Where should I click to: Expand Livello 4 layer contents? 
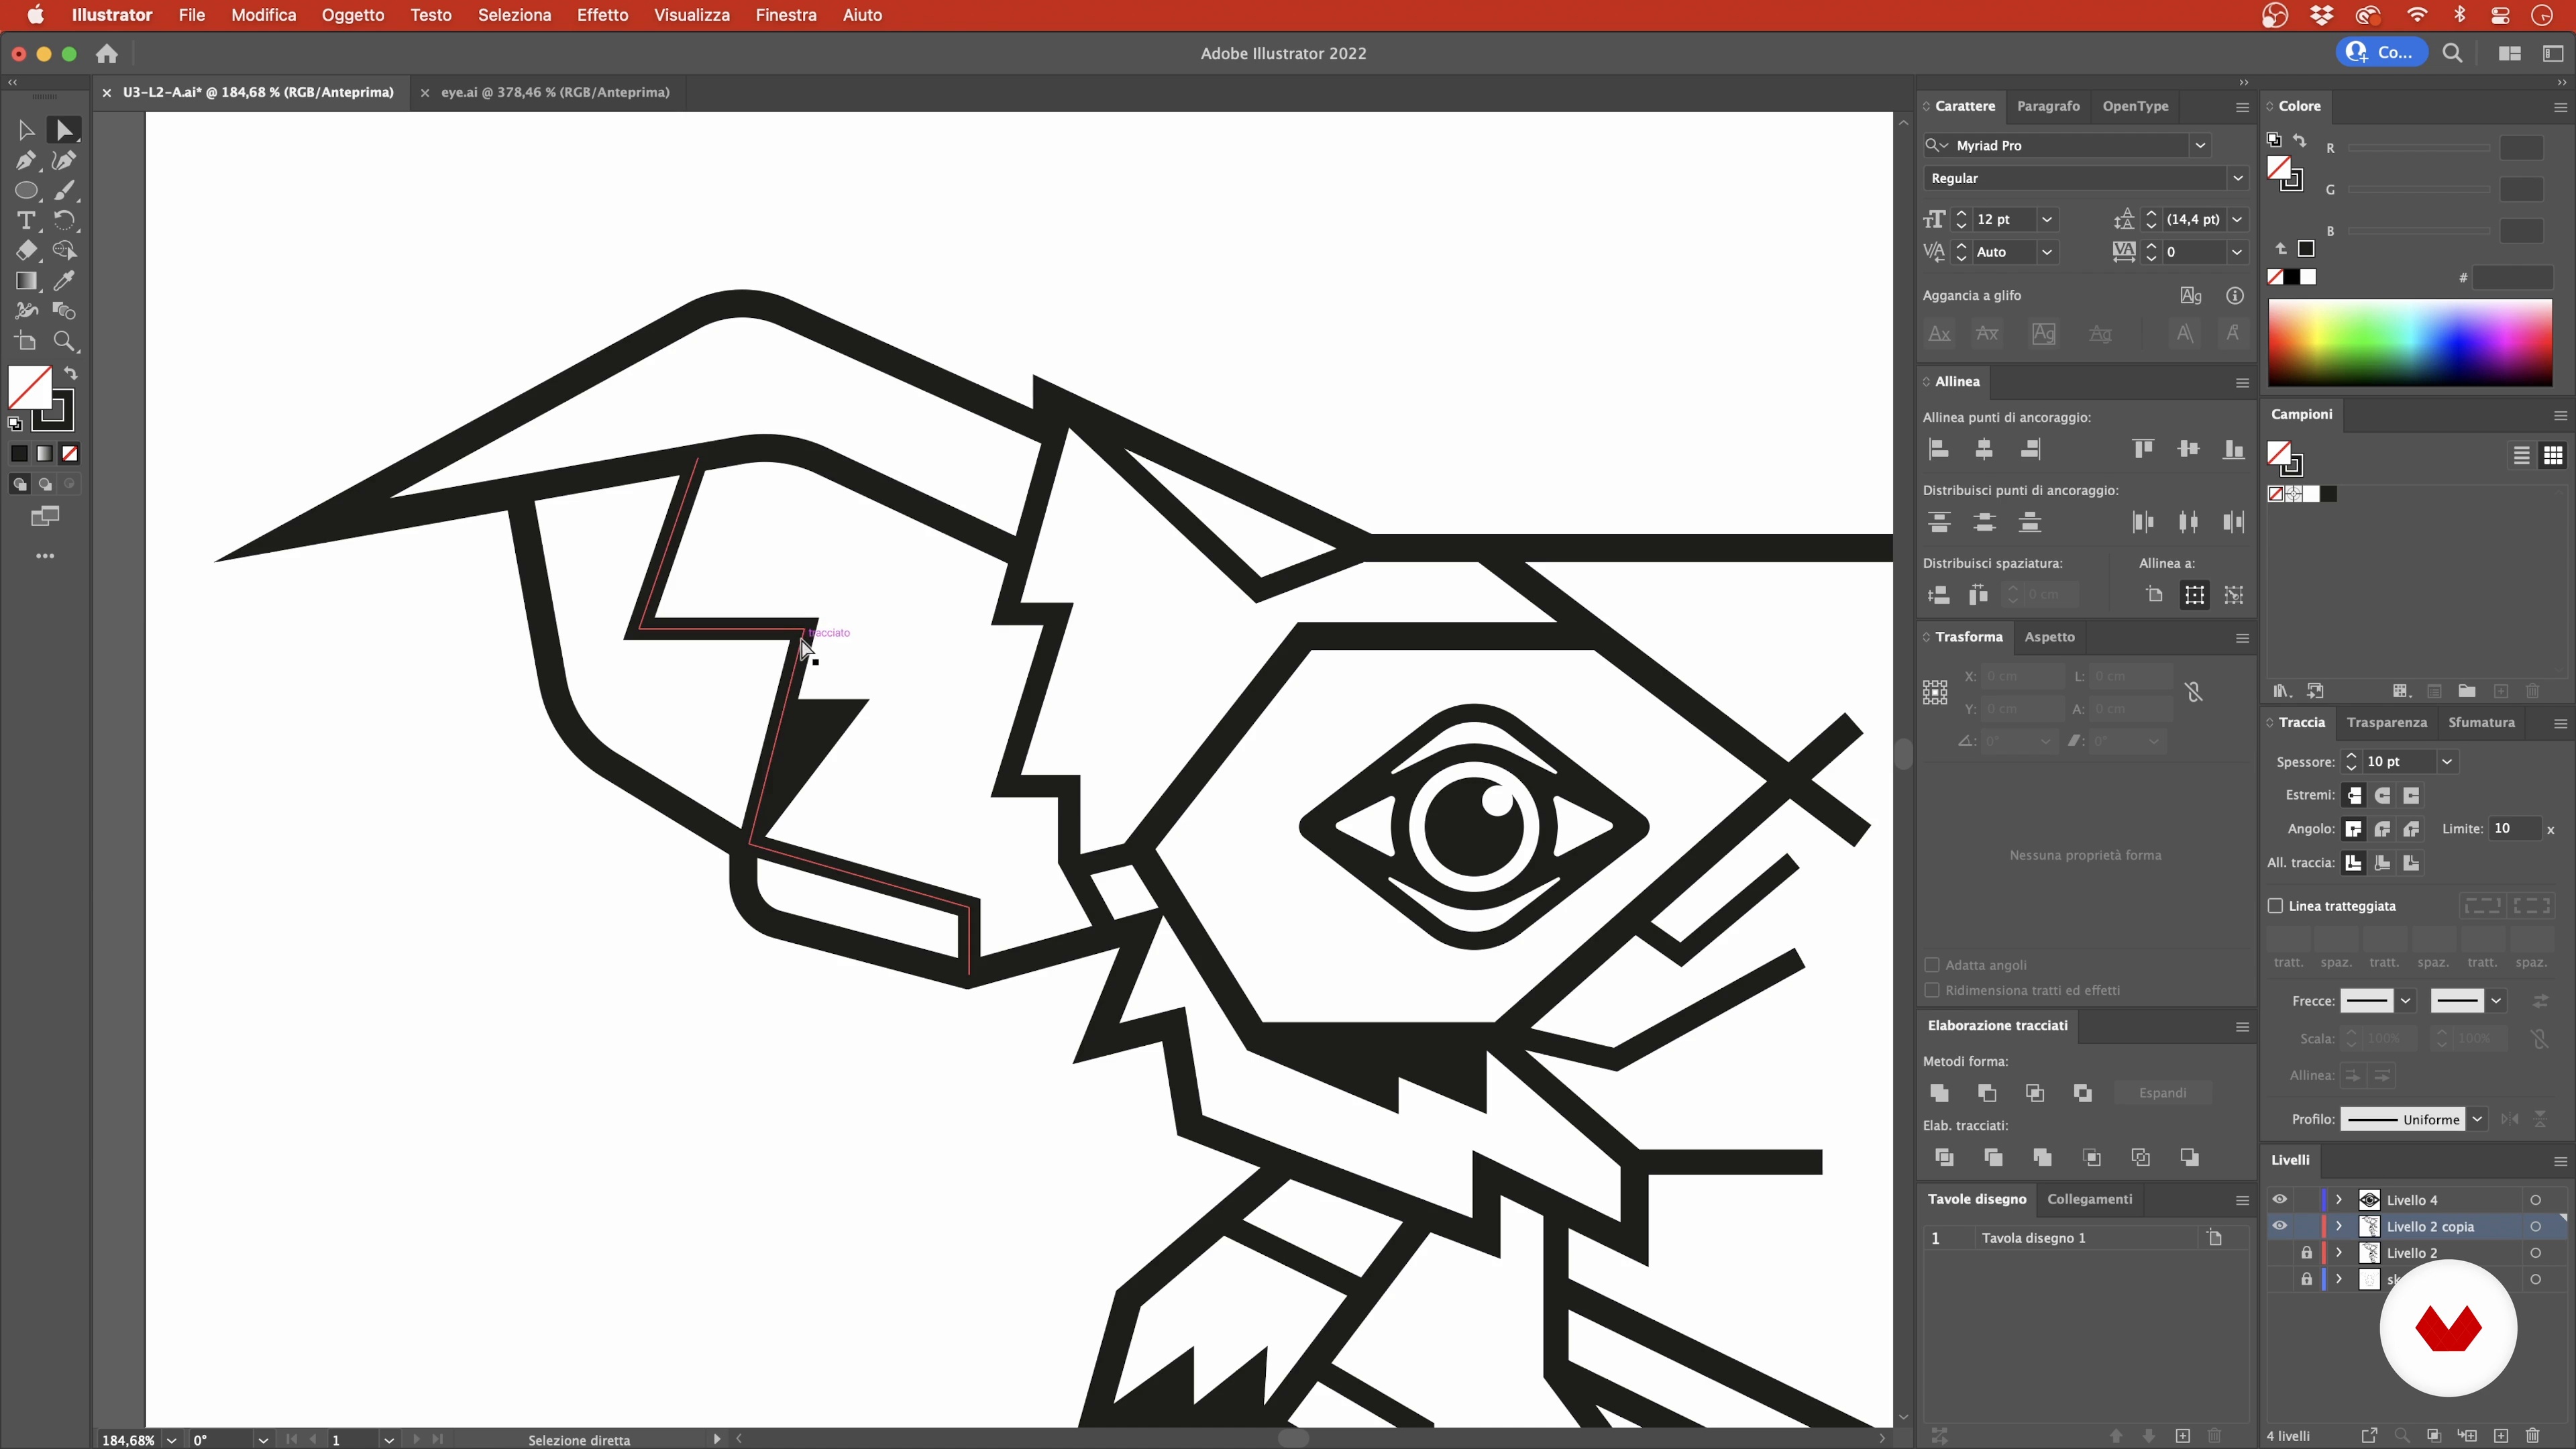coord(2339,1200)
